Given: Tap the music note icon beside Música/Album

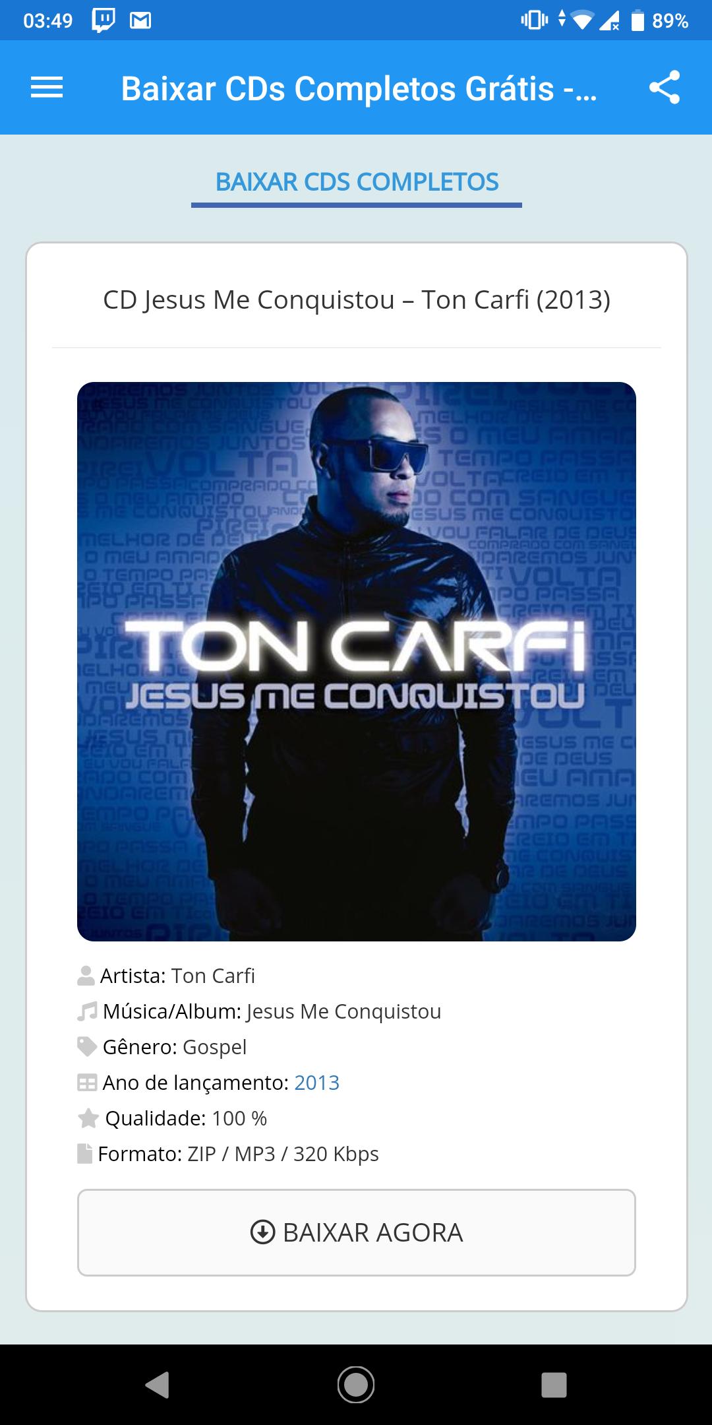Looking at the screenshot, I should tap(87, 1011).
